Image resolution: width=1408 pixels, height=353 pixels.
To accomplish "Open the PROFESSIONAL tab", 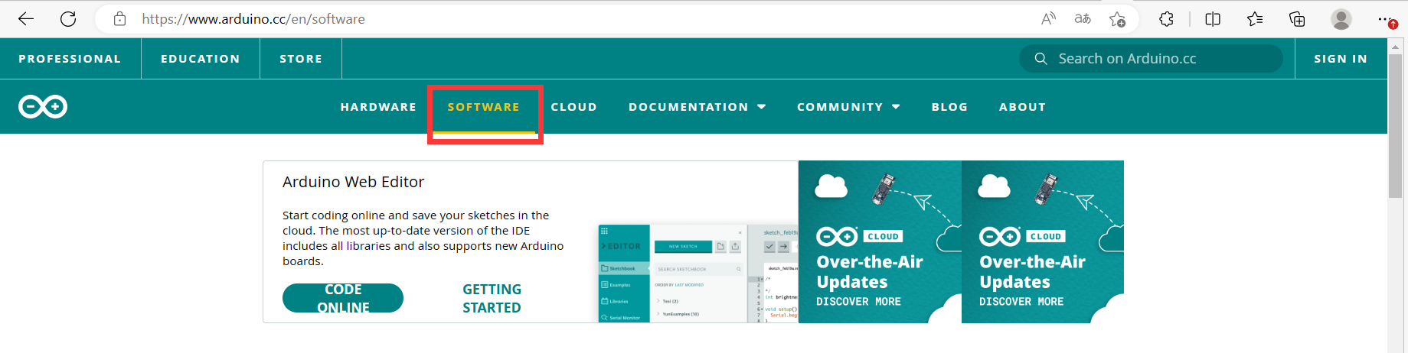I will (70, 59).
